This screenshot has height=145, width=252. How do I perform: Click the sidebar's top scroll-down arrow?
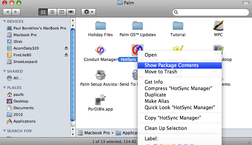[73, 25]
